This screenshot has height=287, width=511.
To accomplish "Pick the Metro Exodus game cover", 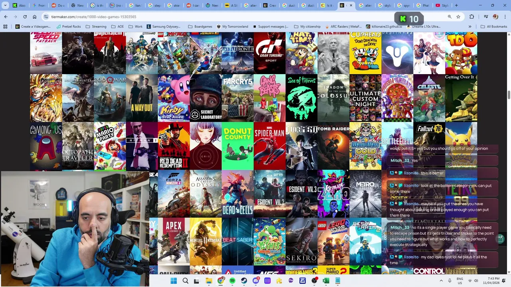I will [x=365, y=194].
